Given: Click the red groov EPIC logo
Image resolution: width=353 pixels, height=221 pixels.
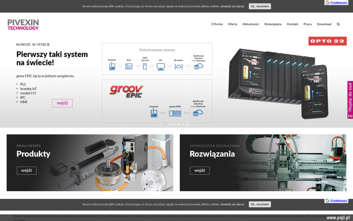Looking at the screenshot, I should tap(127, 91).
